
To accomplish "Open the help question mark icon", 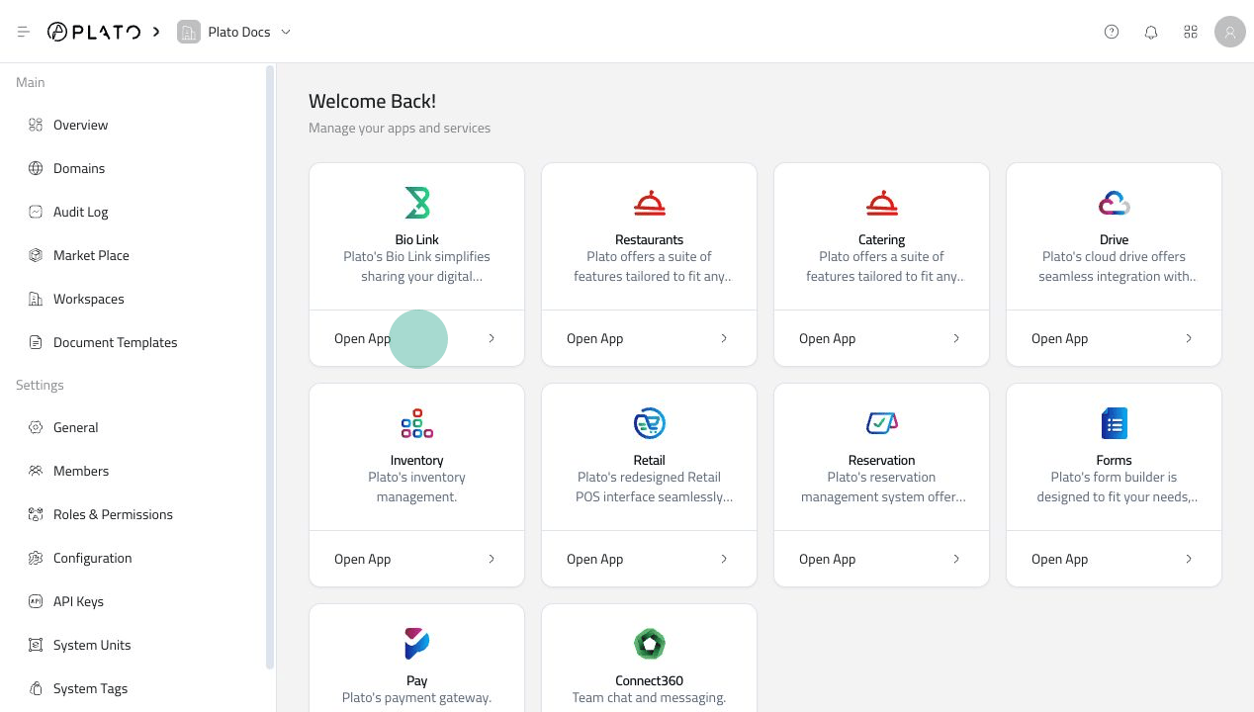I will [1112, 32].
